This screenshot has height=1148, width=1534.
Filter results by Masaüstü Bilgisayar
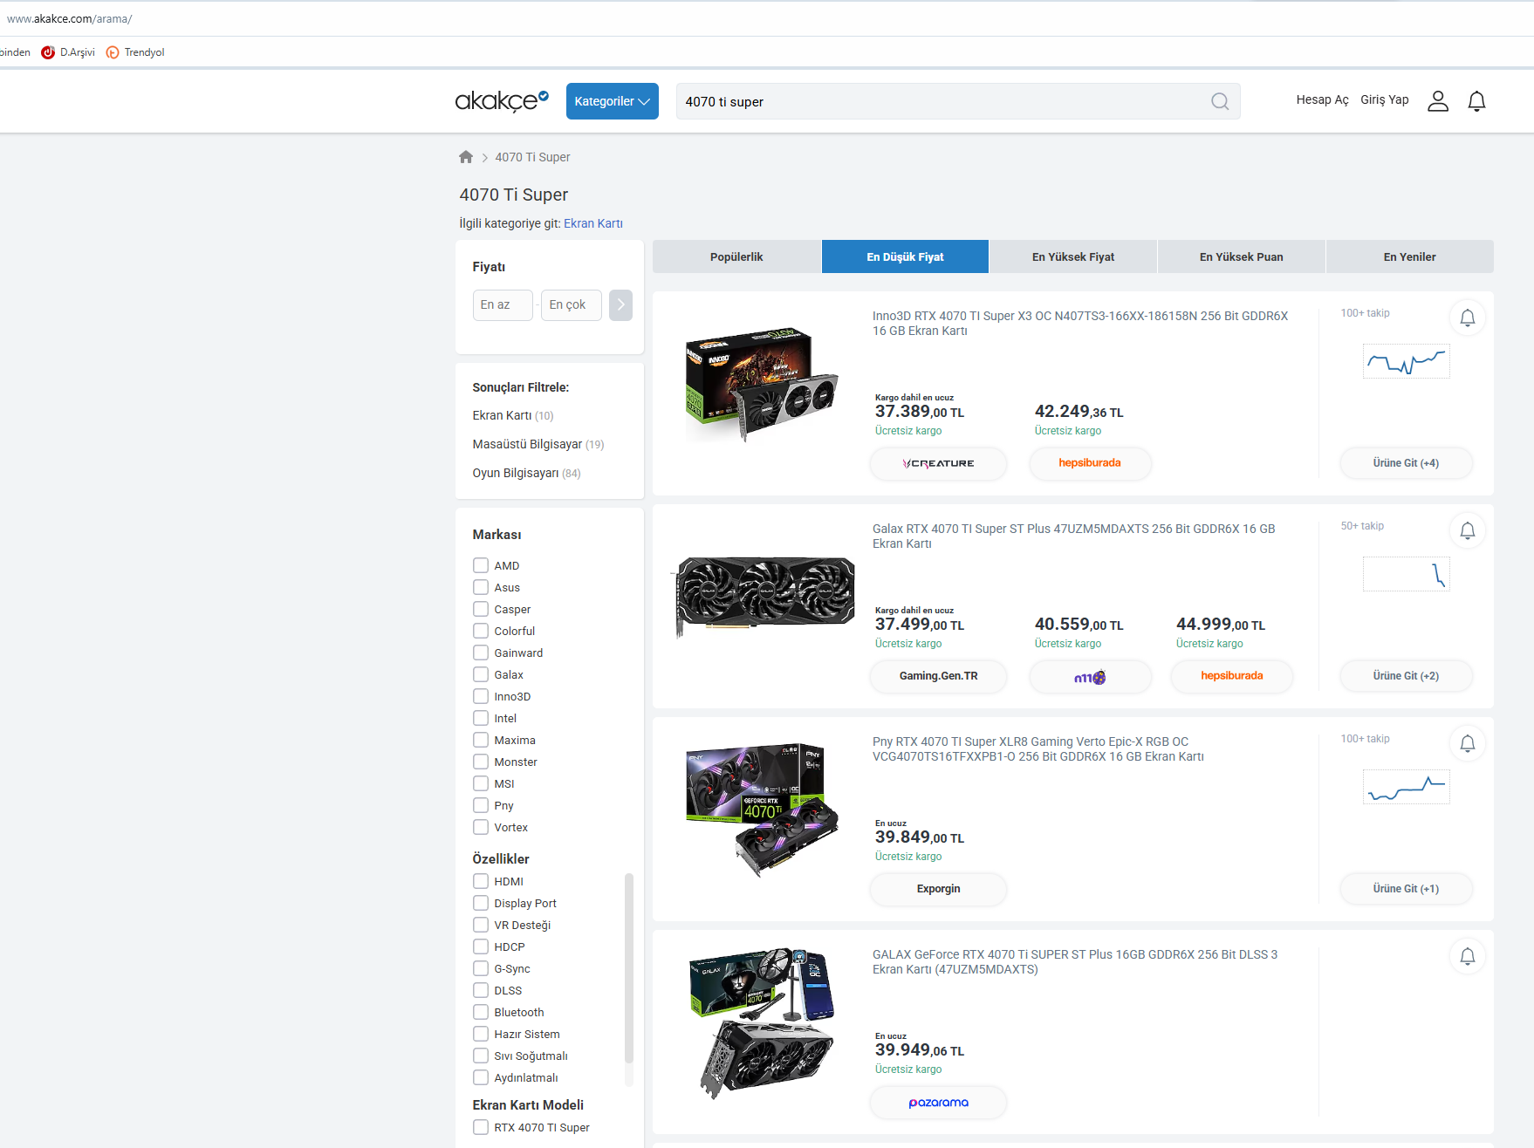(538, 444)
